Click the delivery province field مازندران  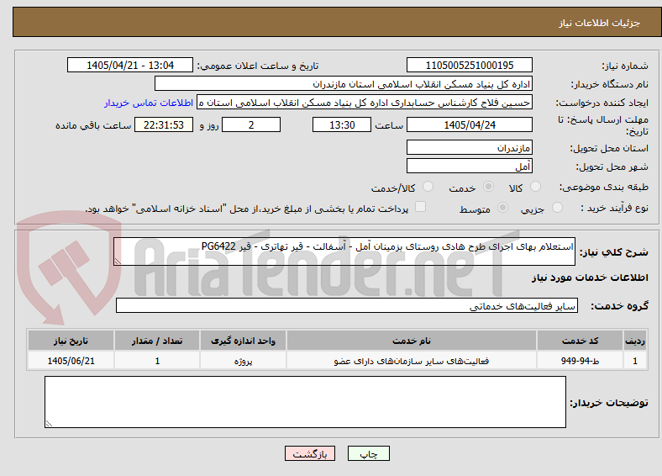tap(469, 147)
